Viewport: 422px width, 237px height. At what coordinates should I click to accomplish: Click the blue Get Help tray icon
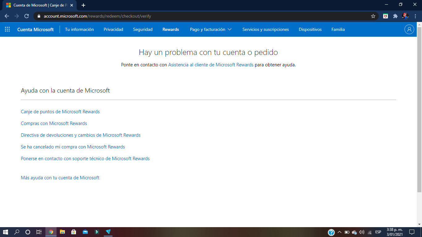pos(331,232)
